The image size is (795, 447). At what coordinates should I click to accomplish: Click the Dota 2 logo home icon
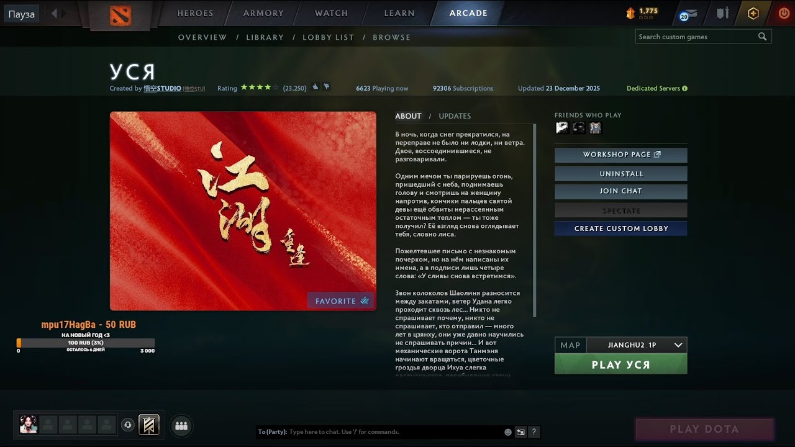point(120,14)
